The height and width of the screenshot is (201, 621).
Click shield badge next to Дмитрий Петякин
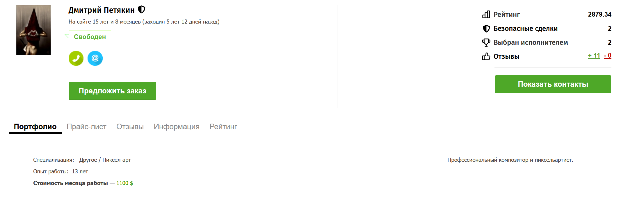141,10
